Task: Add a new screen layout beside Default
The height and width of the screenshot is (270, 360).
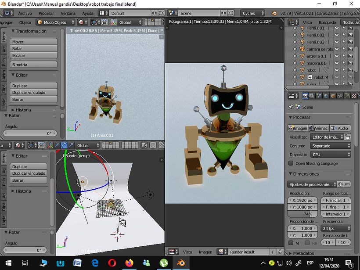Action: tap(154, 13)
